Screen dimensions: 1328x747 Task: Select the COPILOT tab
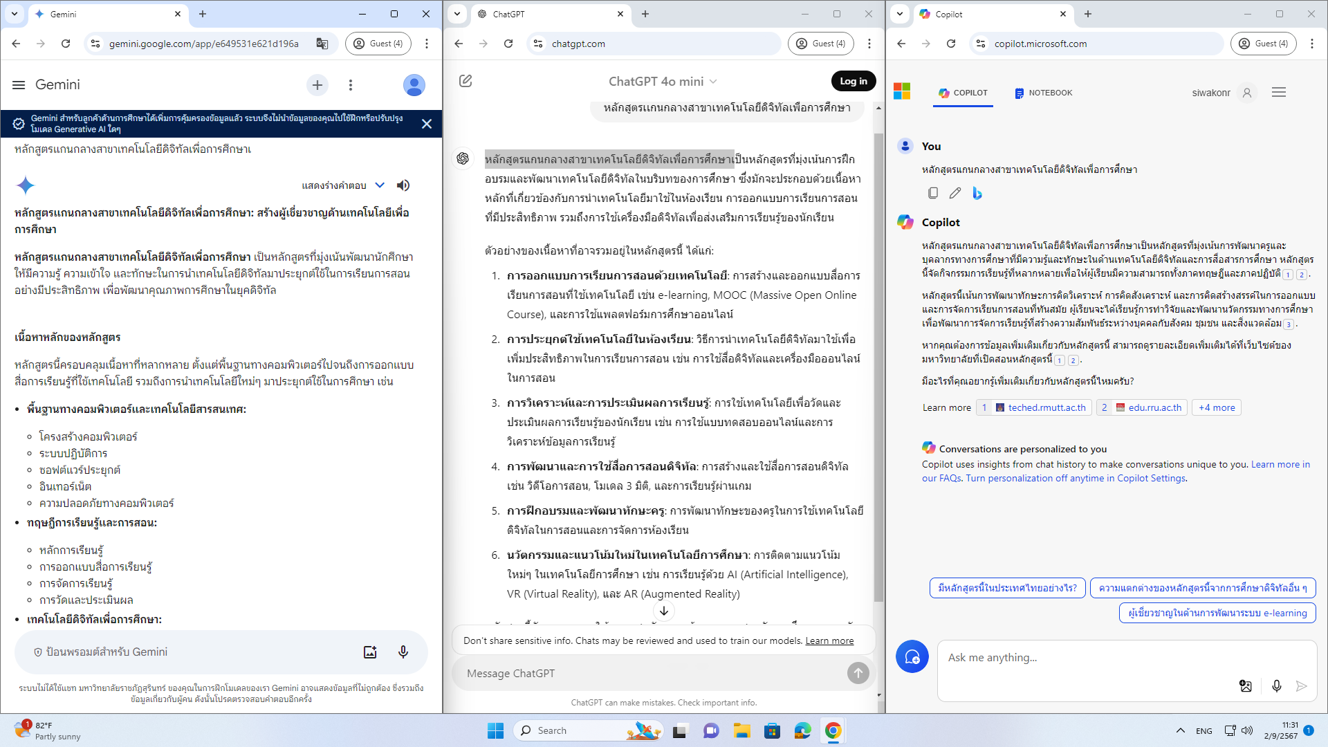pos(963,93)
